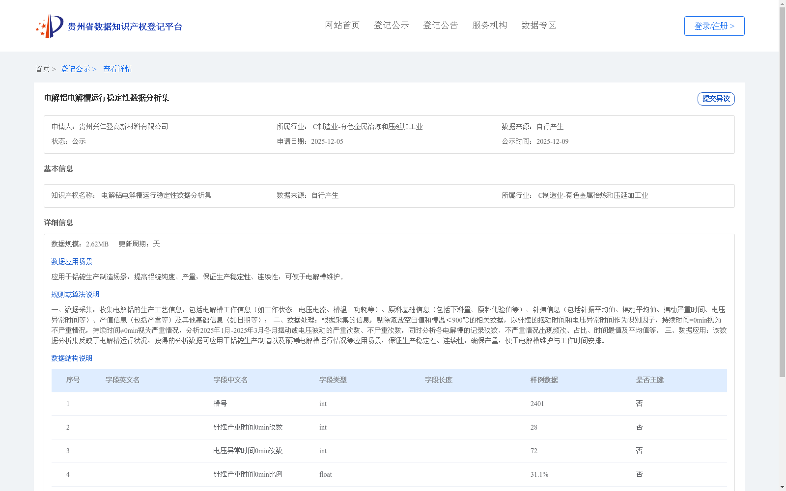The height and width of the screenshot is (491, 786).
Task: Click the 针摆严重时间0min比例 cell
Action: click(x=248, y=474)
